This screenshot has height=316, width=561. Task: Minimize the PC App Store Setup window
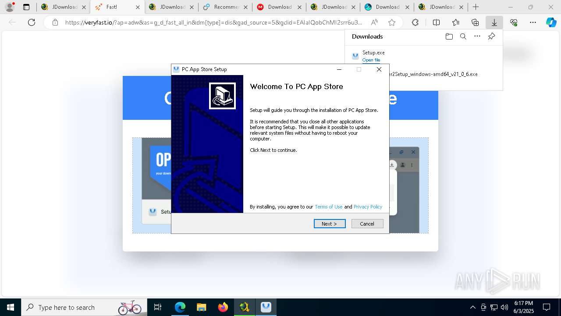click(339, 69)
